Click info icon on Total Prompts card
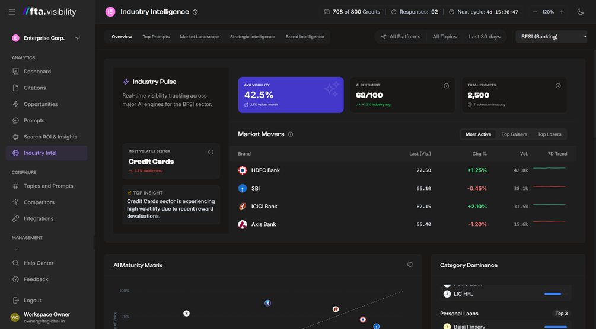596x329 pixels. 558,86
